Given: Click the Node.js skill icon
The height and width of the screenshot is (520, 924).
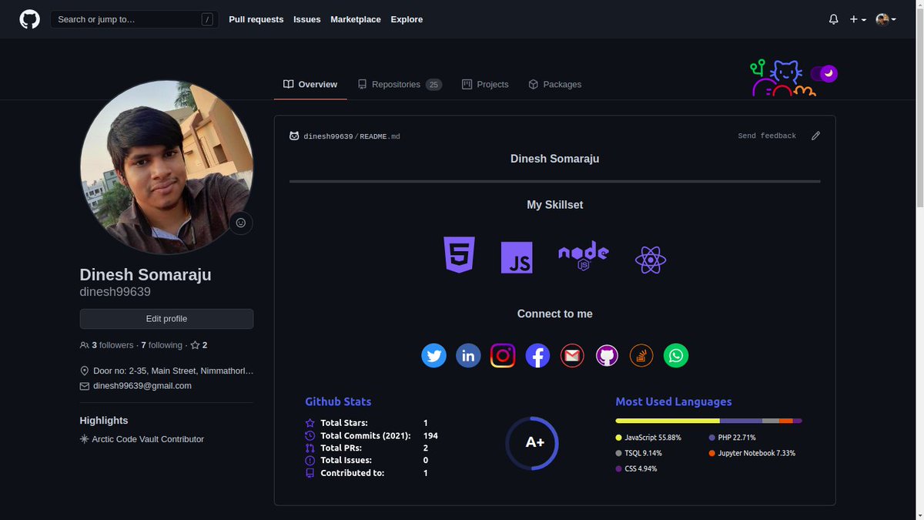Looking at the screenshot, I should click(x=584, y=255).
